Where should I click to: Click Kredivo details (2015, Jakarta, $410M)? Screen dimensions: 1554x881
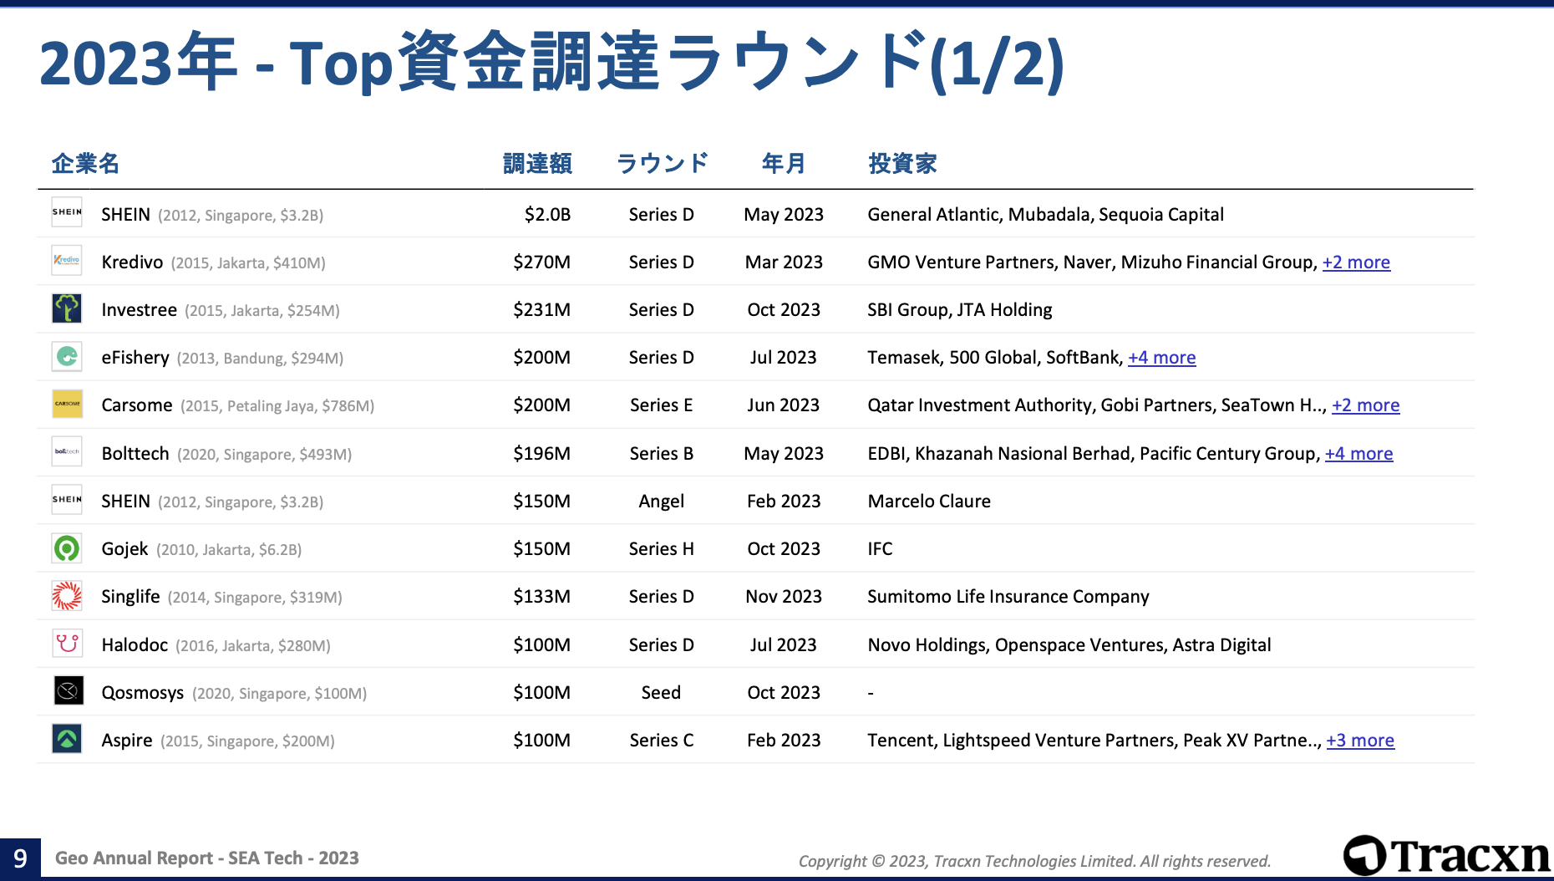coord(248,263)
